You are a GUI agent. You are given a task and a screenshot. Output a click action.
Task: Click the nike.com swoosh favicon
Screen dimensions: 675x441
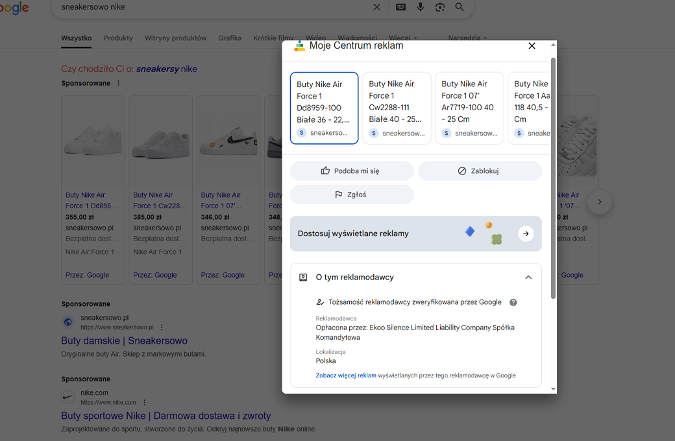[68, 397]
